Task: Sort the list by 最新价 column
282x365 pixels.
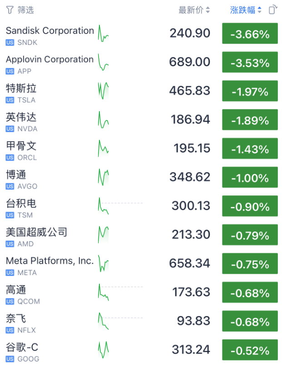Action: click(194, 10)
